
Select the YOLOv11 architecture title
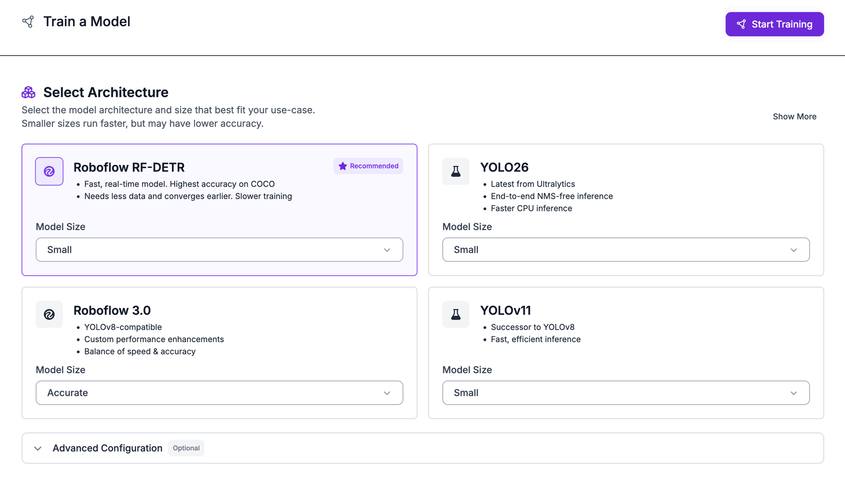point(505,310)
